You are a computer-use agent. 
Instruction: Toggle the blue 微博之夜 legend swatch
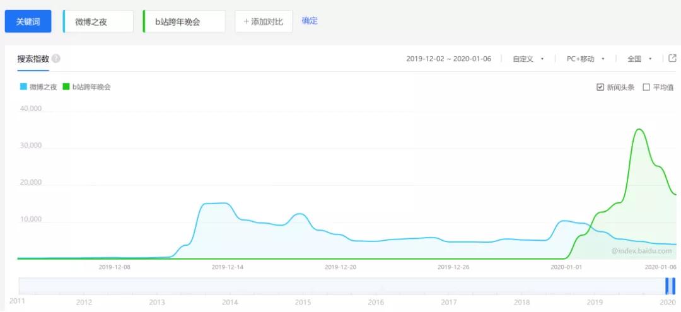pos(23,87)
